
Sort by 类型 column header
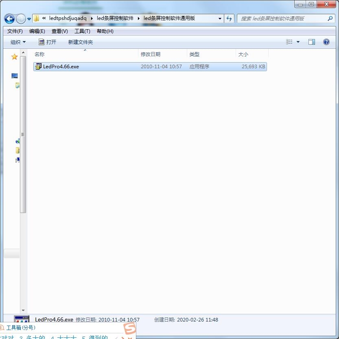coord(194,54)
